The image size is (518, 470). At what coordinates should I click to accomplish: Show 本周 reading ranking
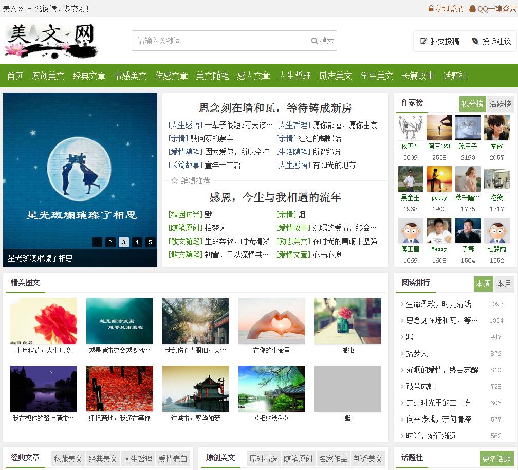click(483, 283)
